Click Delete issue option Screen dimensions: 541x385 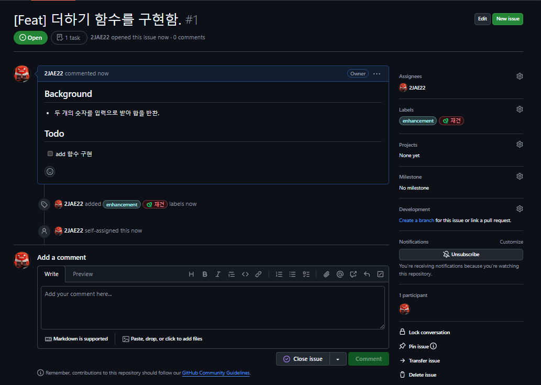[418, 375]
